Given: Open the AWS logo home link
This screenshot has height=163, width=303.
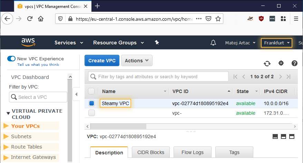Looking at the screenshot, I should pyautogui.click(x=28, y=42).
